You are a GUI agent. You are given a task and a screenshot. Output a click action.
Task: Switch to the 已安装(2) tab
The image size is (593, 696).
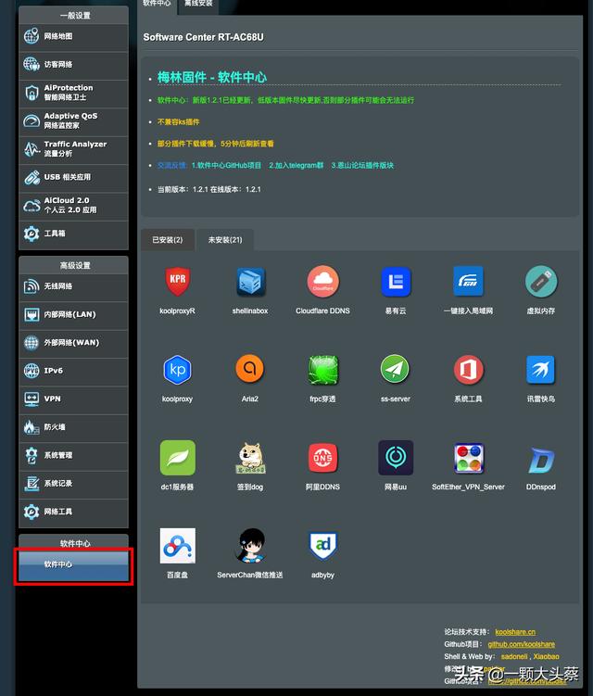tap(168, 240)
